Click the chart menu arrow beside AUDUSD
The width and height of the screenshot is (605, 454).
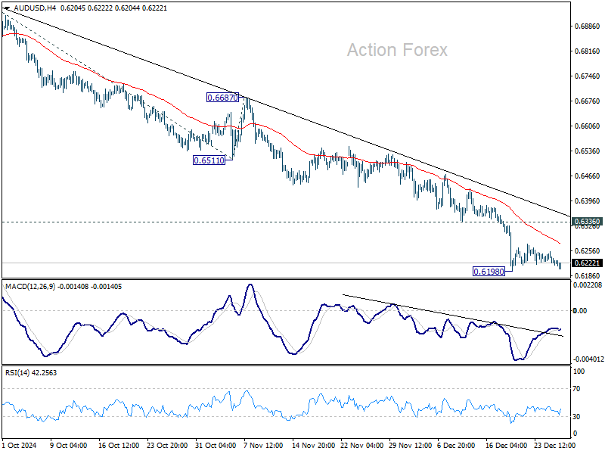coord(7,8)
